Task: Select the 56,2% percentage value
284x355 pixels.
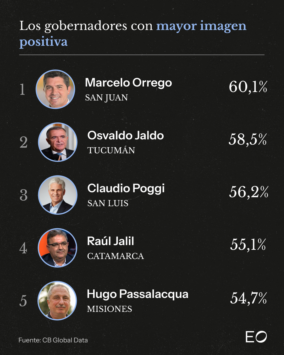Action: [248, 192]
